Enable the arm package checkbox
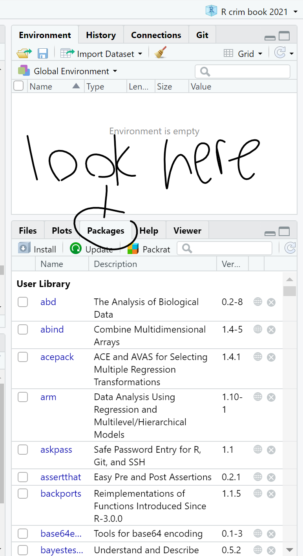This screenshot has height=556, width=303. (x=23, y=397)
